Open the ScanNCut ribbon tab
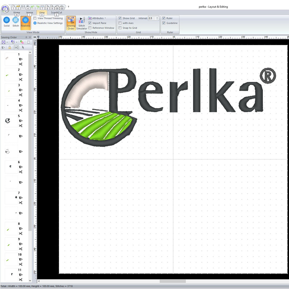The height and width of the screenshot is (289, 289). (56, 12)
